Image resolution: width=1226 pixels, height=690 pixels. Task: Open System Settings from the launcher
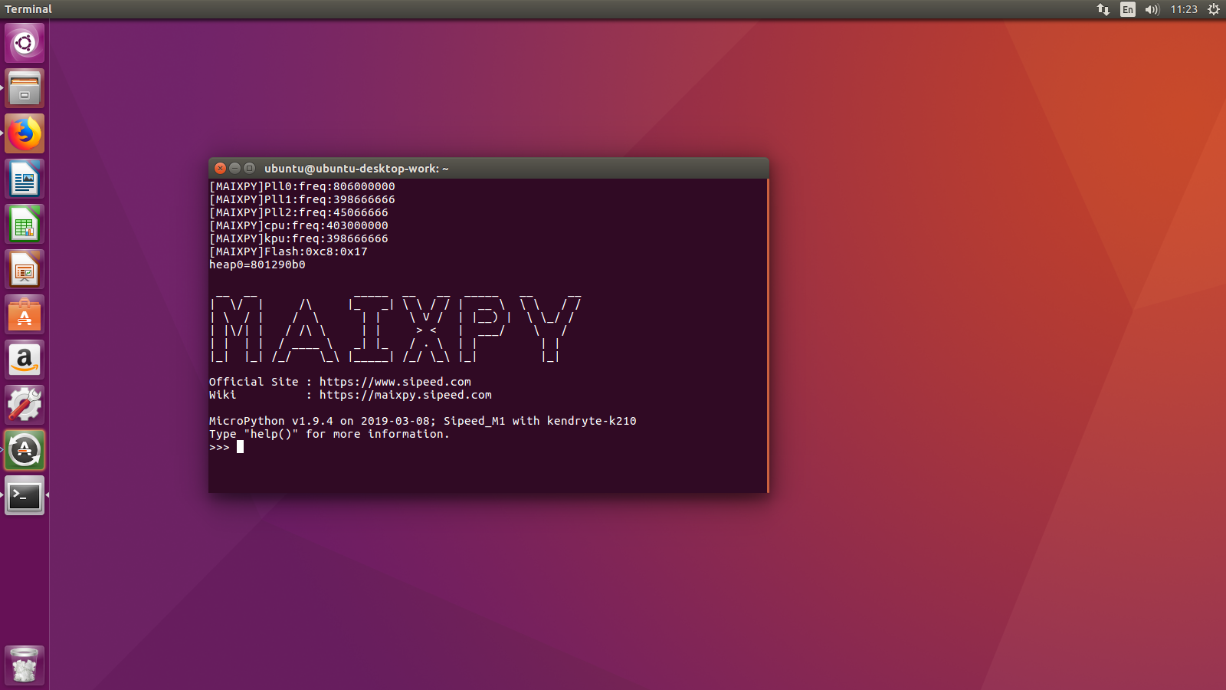pos(25,405)
